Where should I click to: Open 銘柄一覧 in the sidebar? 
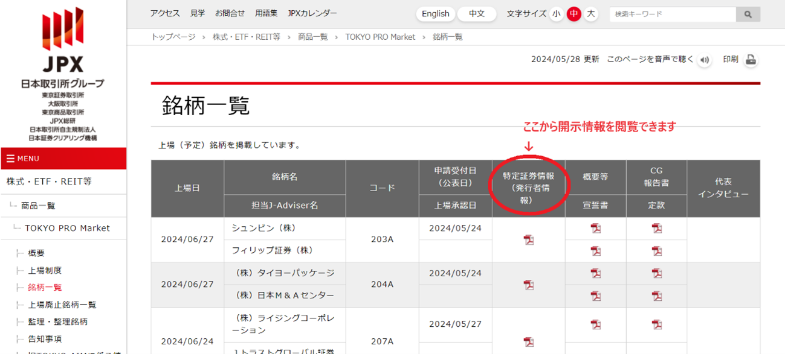pyautogui.click(x=45, y=288)
